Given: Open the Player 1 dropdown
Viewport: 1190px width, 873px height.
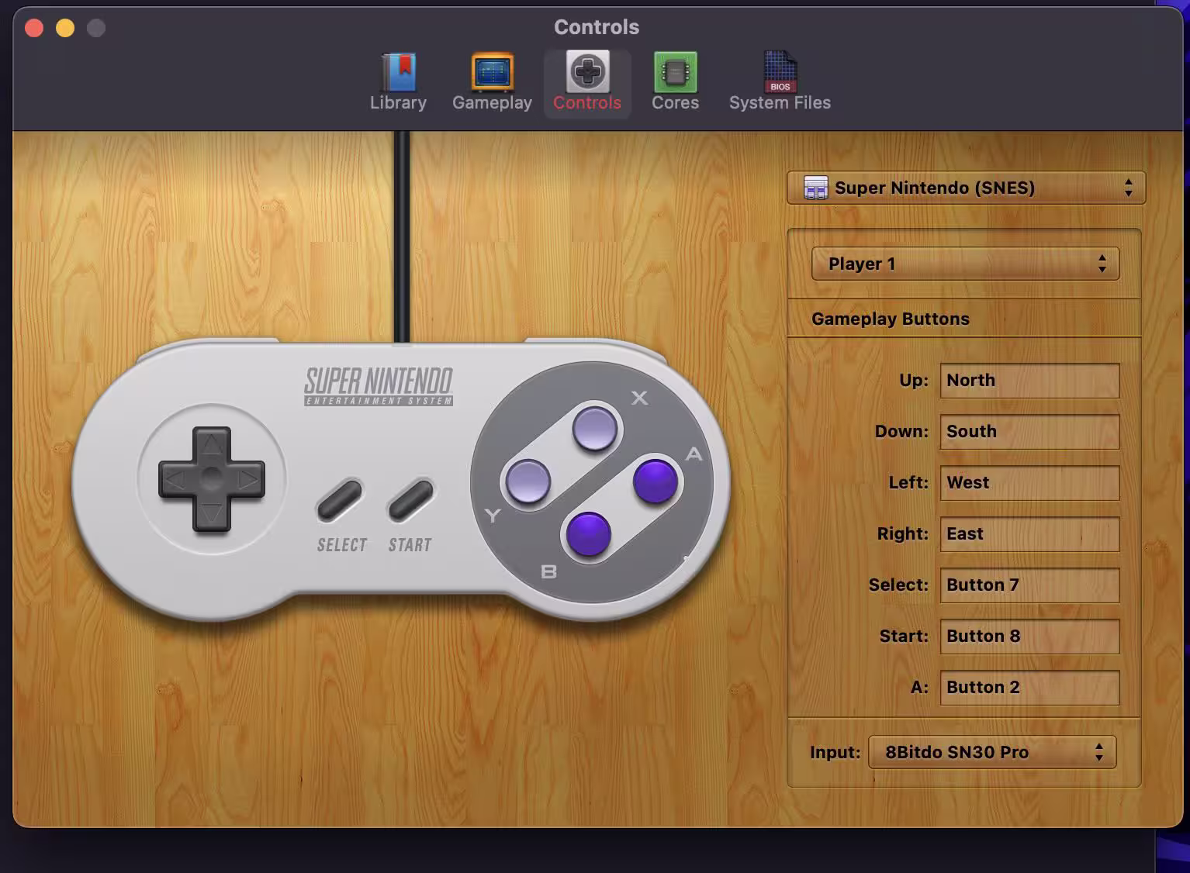Looking at the screenshot, I should pos(965,264).
